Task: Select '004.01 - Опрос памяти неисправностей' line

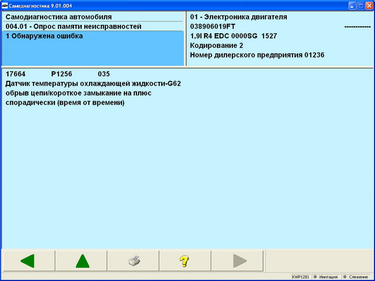Action: click(74, 27)
